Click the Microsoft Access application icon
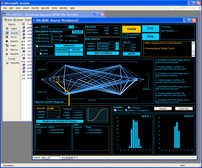 [2, 3]
